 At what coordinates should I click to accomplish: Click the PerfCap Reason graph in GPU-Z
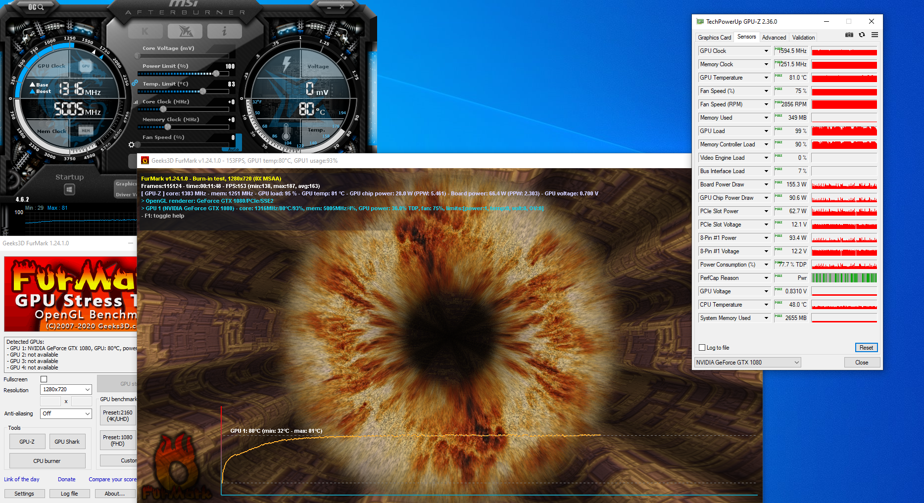pyautogui.click(x=844, y=278)
